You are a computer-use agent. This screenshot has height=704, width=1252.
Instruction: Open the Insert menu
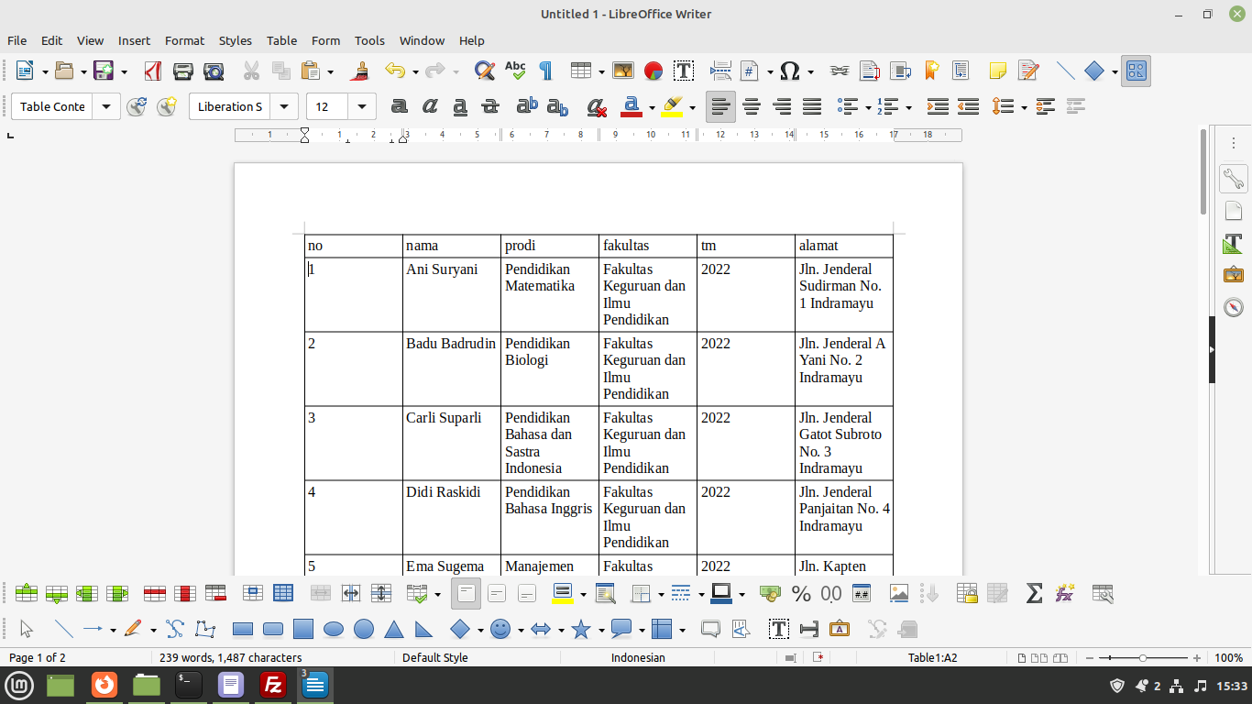pos(134,40)
